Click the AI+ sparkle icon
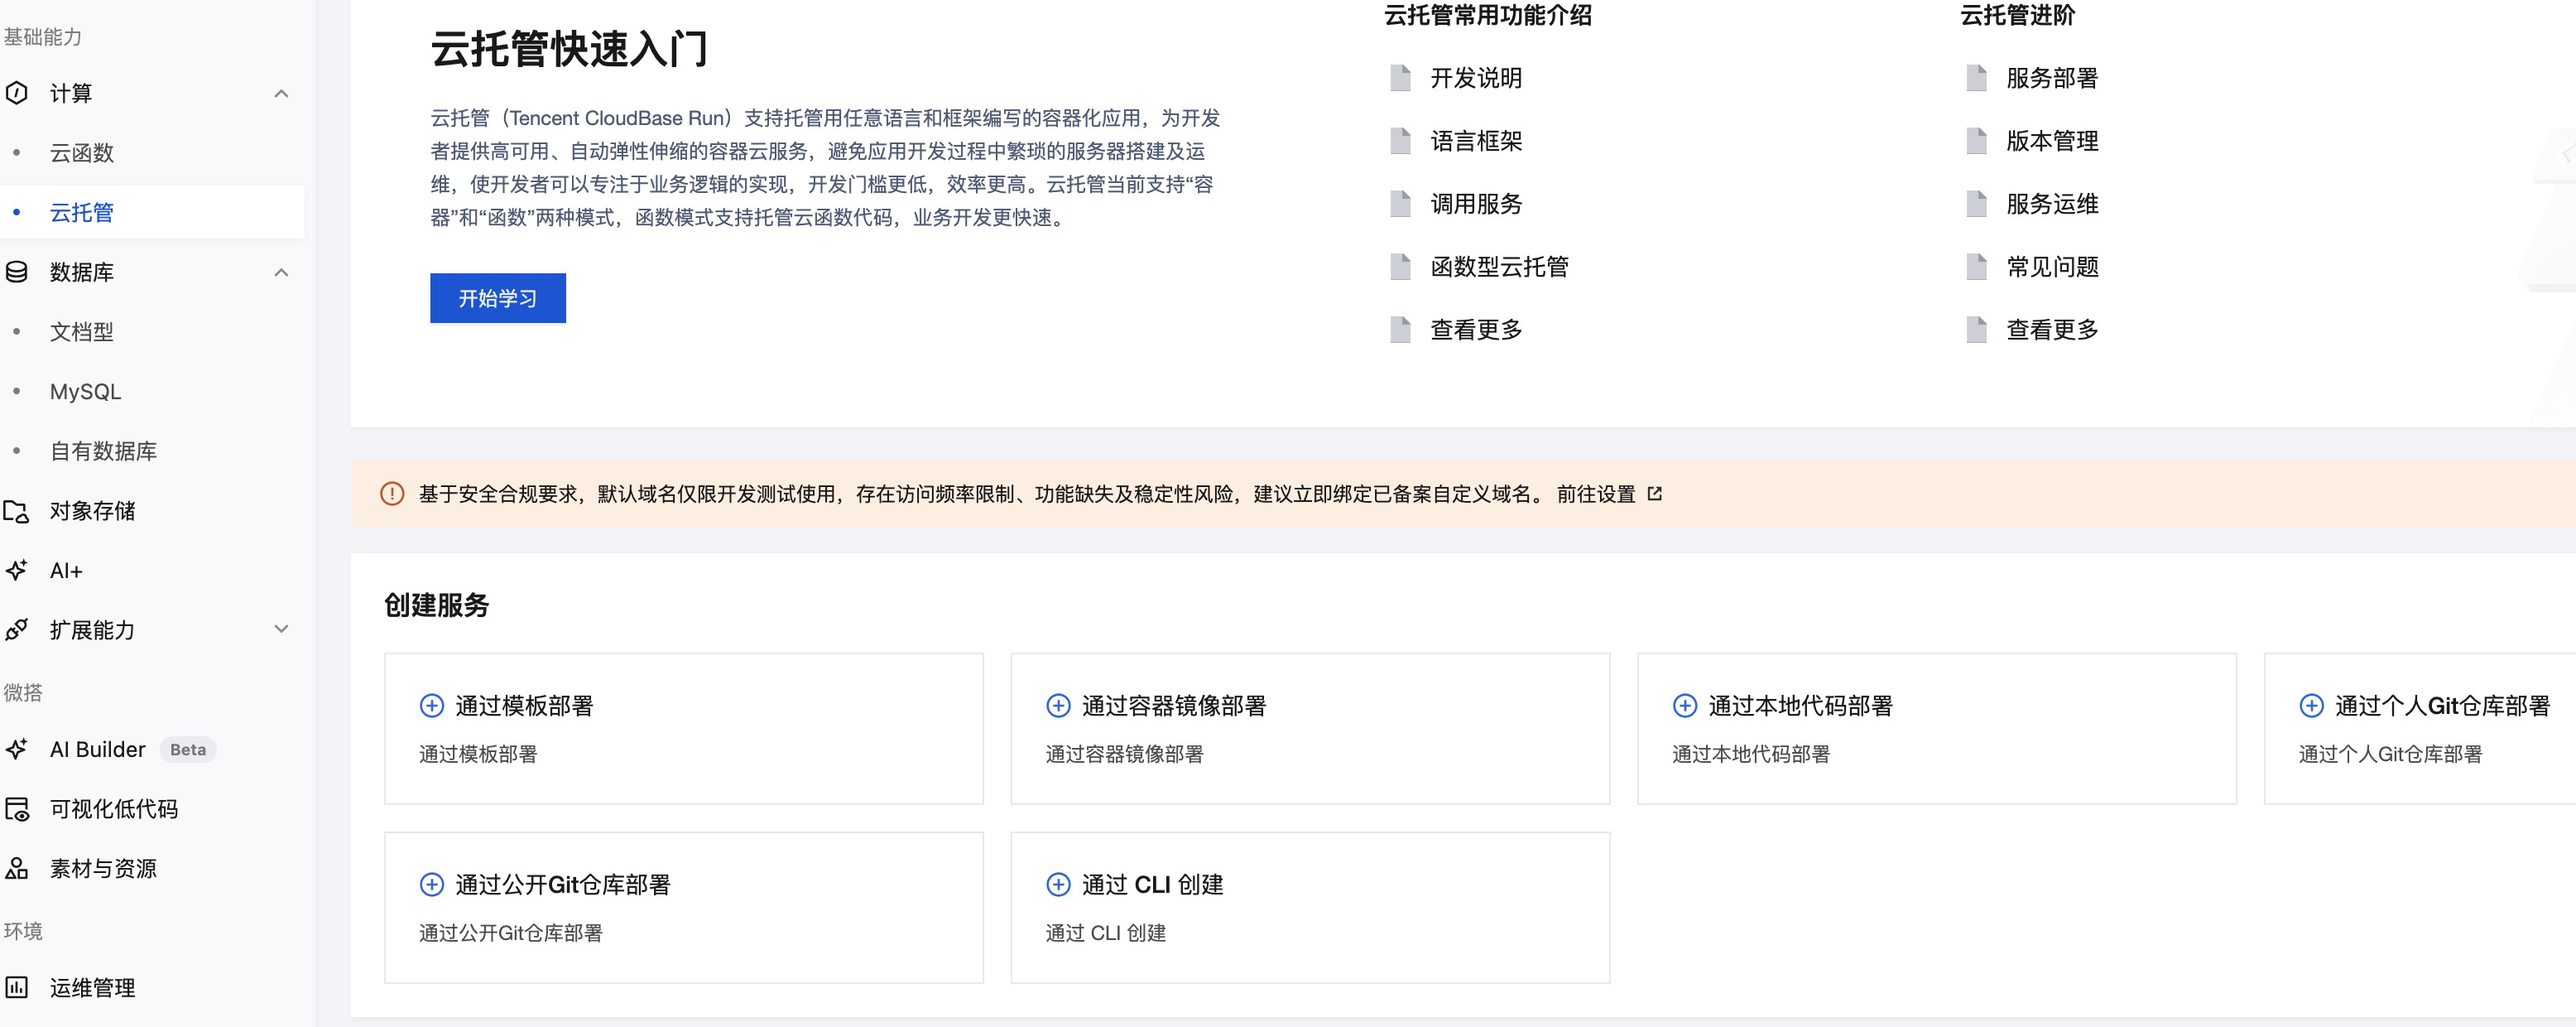The image size is (2576, 1027). tap(17, 571)
